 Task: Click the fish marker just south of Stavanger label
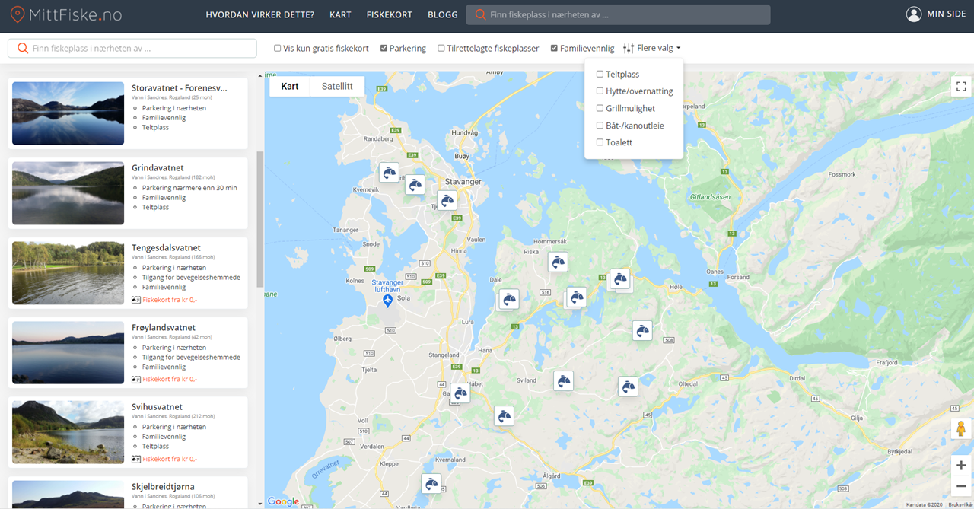pyautogui.click(x=447, y=201)
